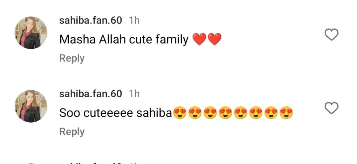Open sahiba.fan.60 username above "Masha Allah" comment

91,20
